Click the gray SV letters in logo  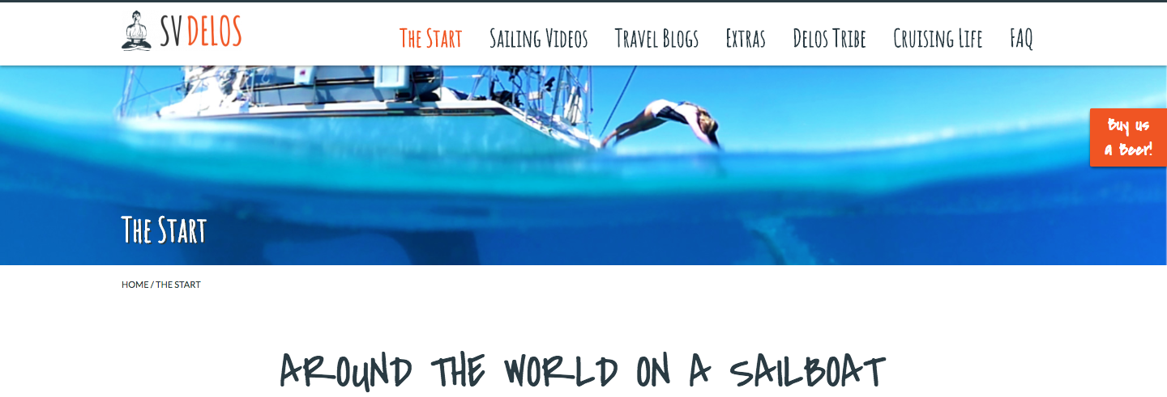coord(171,32)
